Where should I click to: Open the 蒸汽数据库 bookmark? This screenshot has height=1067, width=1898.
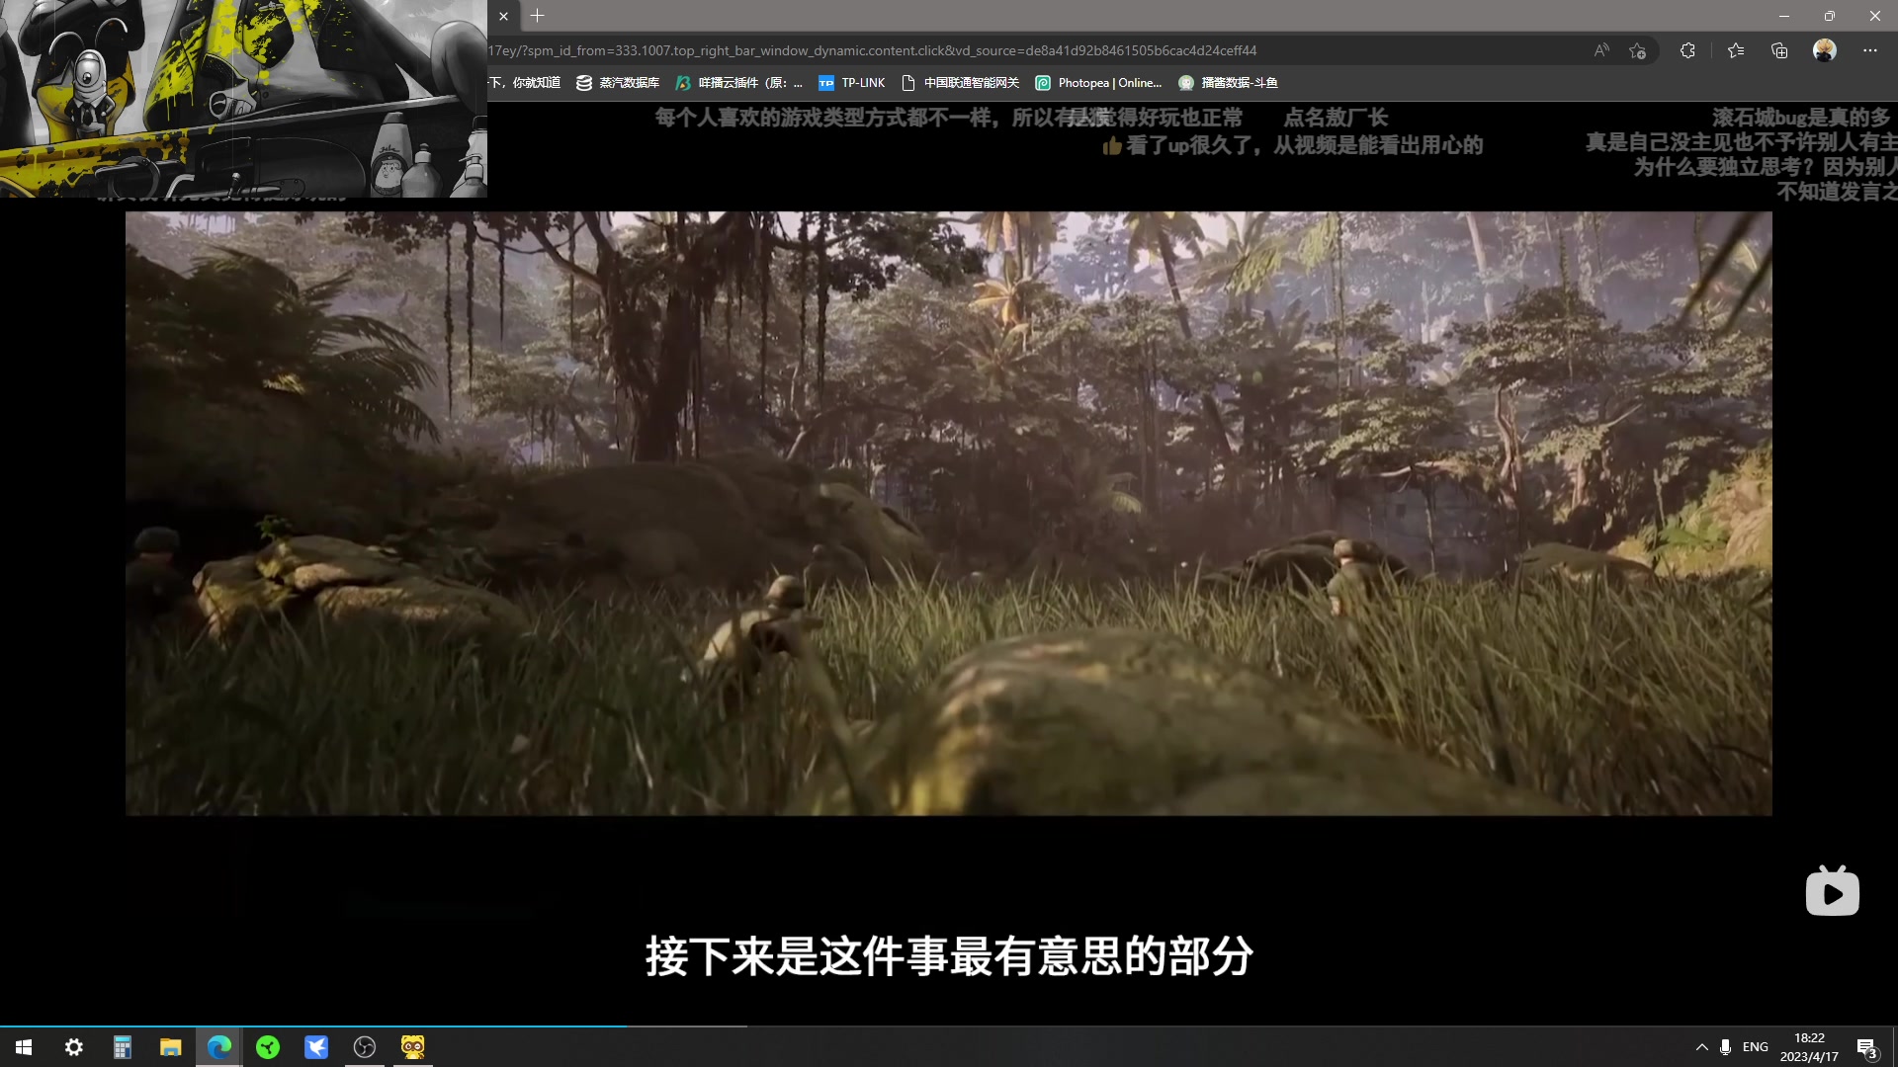point(618,83)
